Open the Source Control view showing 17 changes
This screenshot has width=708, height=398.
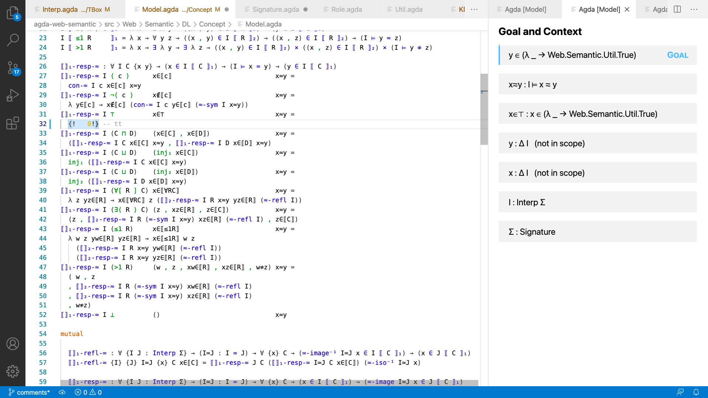pyautogui.click(x=13, y=67)
